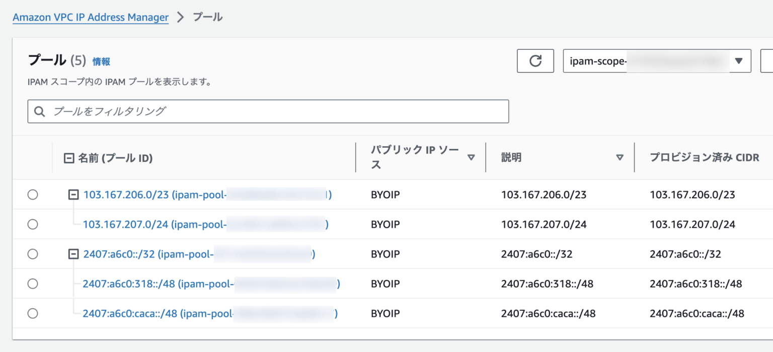Select the radio button for 2407:a6c0::/32
Image resolution: width=773 pixels, height=352 pixels.
pos(33,254)
